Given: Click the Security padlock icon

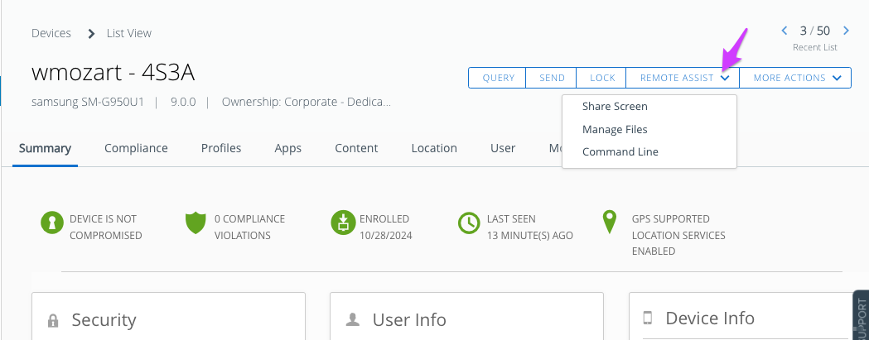Looking at the screenshot, I should (x=53, y=320).
